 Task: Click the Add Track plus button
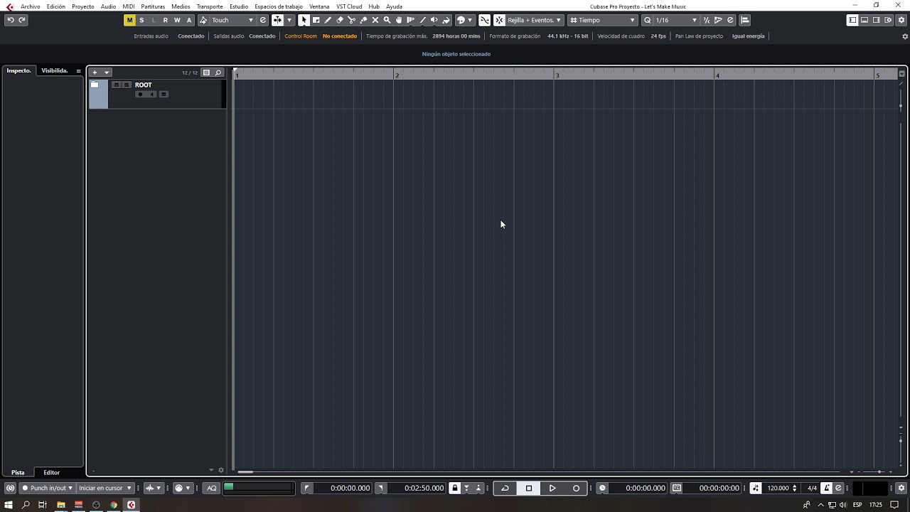95,73
